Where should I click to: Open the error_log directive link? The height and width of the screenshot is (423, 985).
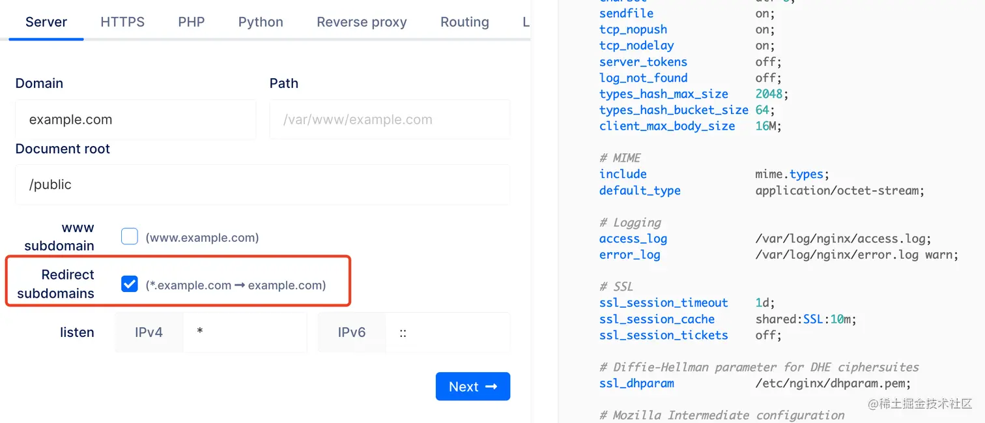[629, 255]
